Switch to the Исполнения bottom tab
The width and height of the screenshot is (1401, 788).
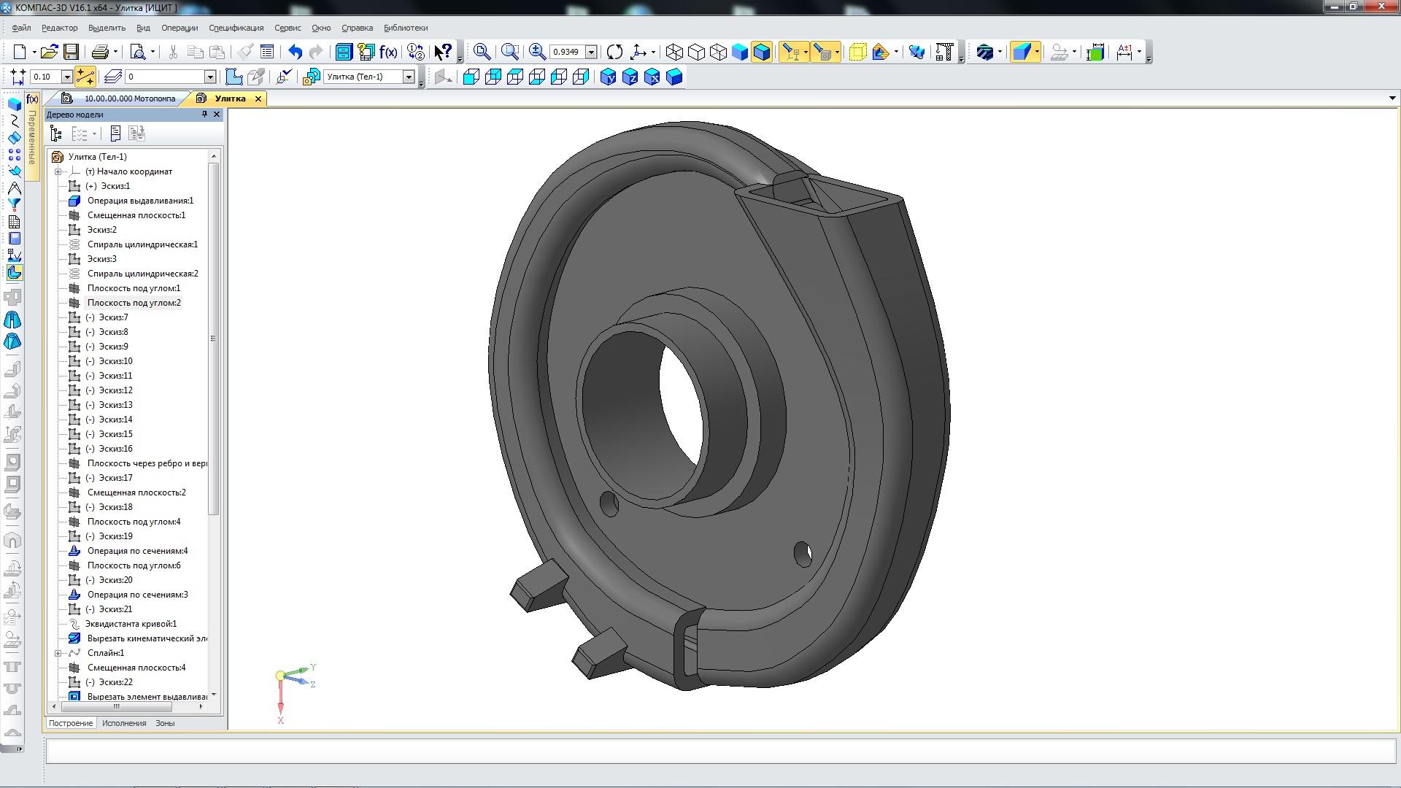(x=123, y=723)
